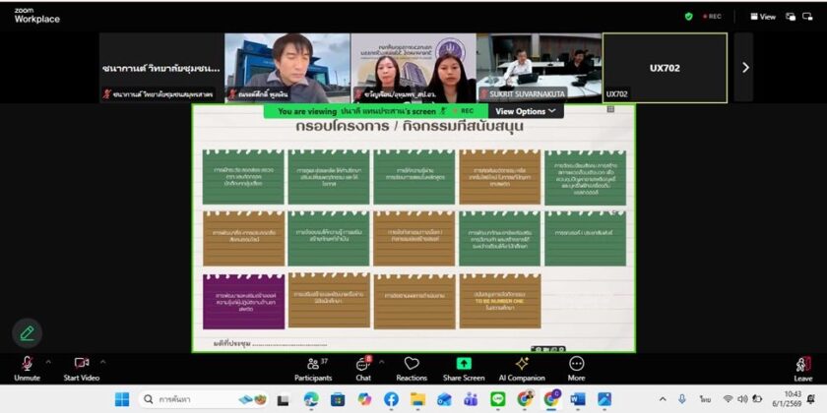Open the View layout menu
Viewport: 827px width, 413px height.
763,17
